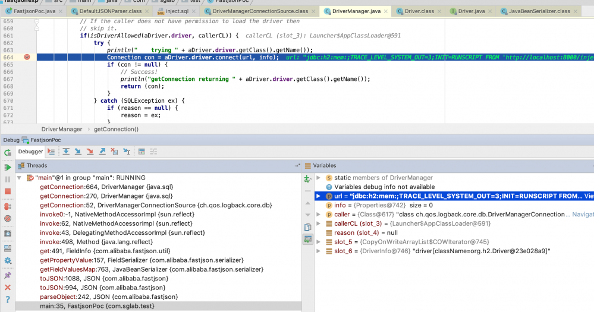Select getConnection:52 DriverManagerConnectionSource frame

tap(156, 205)
